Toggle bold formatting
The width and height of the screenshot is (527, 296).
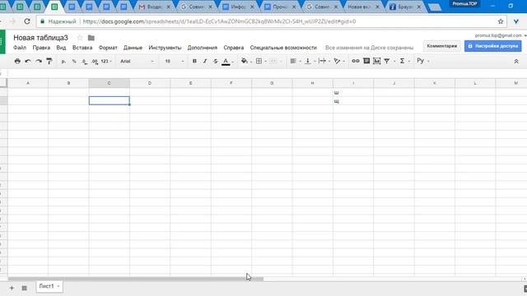click(x=194, y=61)
